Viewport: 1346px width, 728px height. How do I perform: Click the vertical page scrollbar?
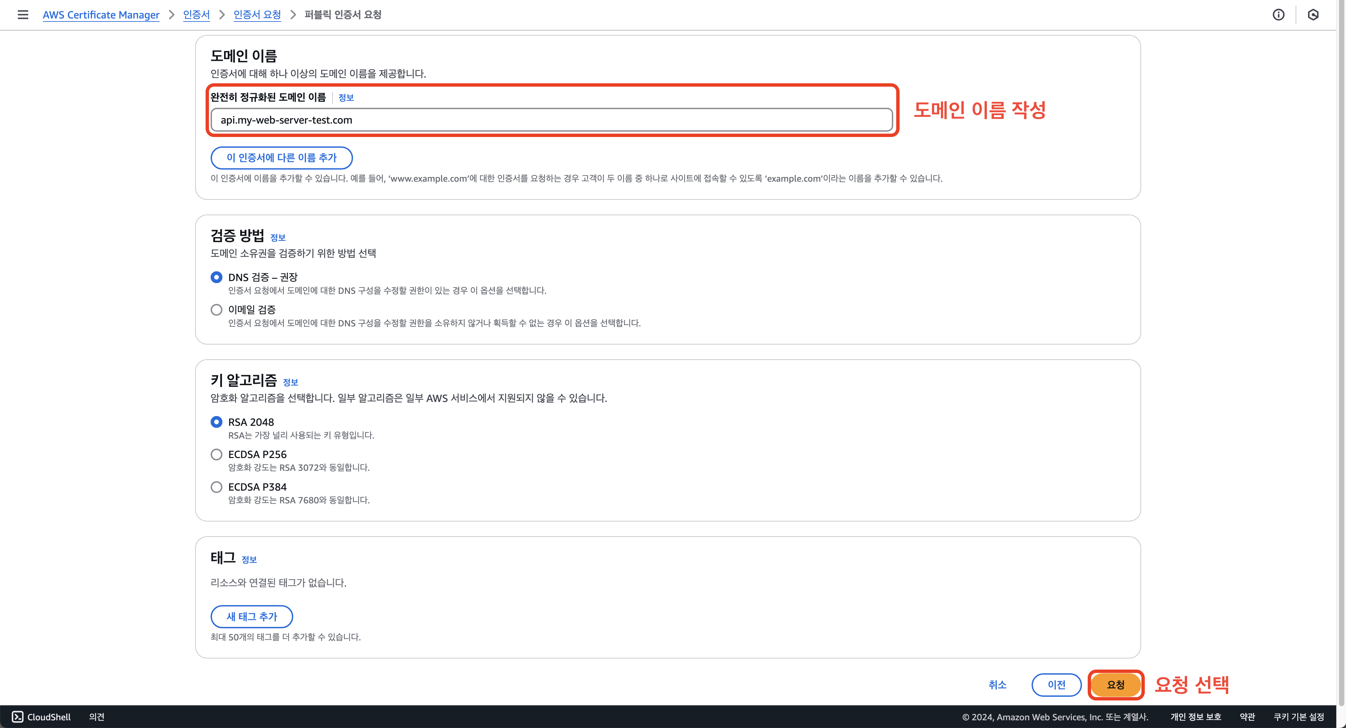(1341, 353)
